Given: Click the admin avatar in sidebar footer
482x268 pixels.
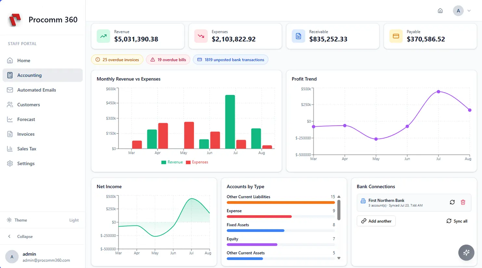Looking at the screenshot, I should coord(12,257).
